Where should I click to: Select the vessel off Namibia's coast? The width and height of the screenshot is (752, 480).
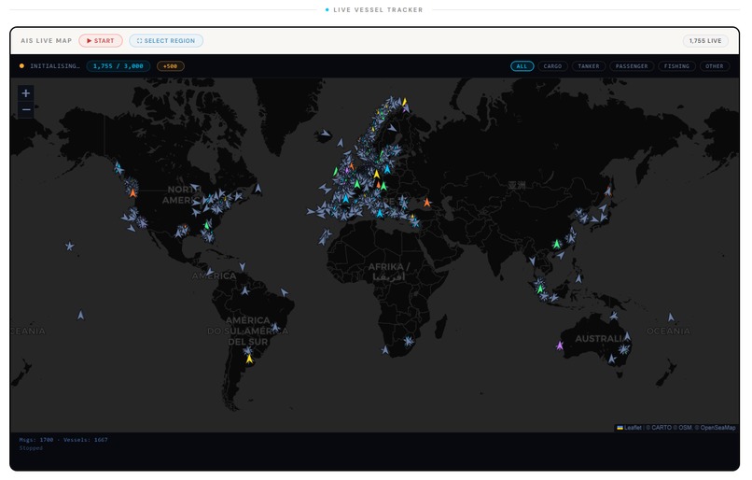pyautogui.click(x=384, y=350)
